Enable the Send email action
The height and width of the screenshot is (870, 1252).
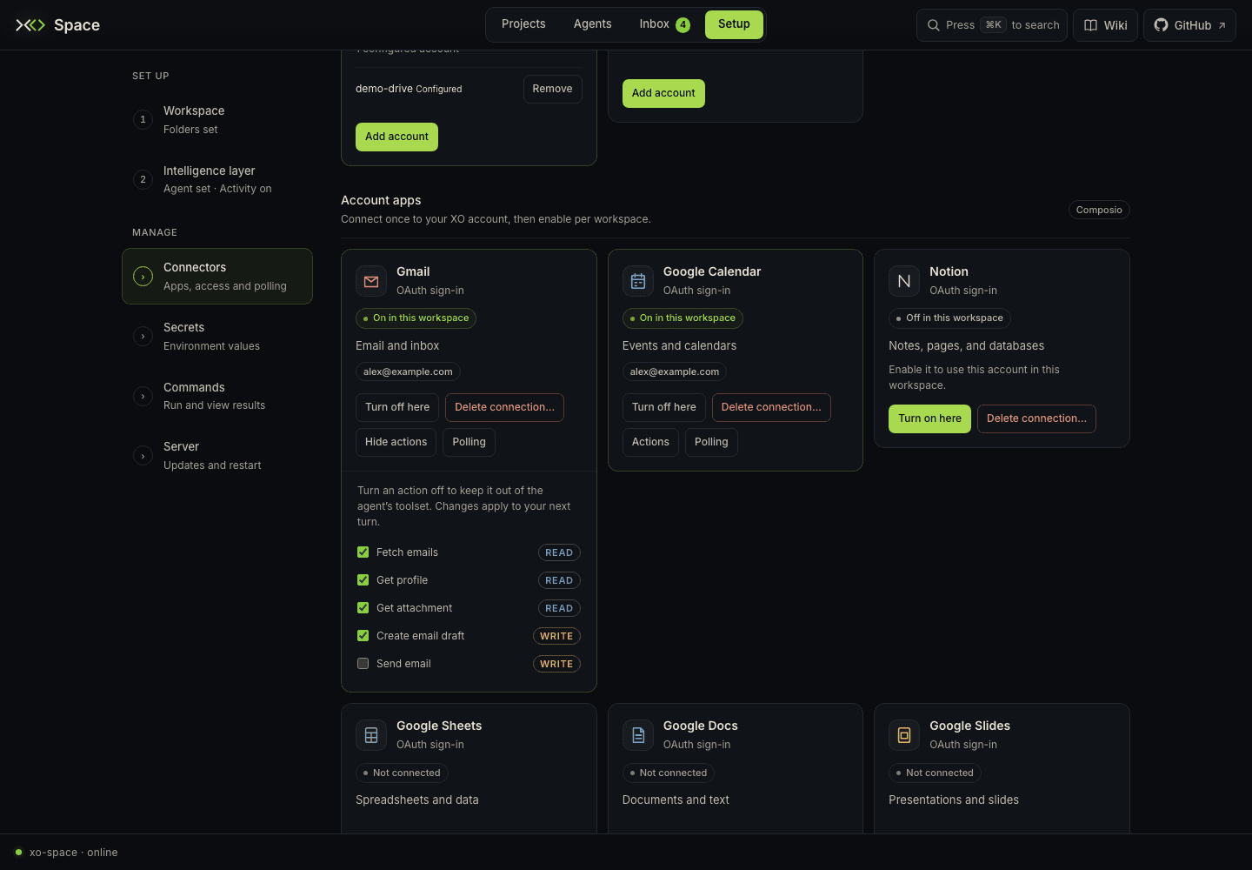point(363,664)
